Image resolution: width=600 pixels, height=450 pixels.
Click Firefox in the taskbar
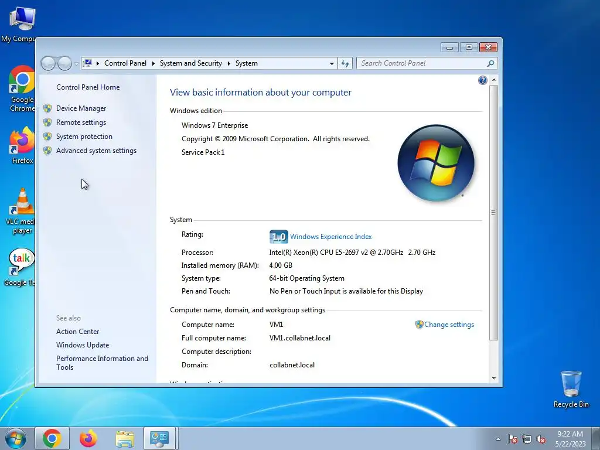coord(88,438)
